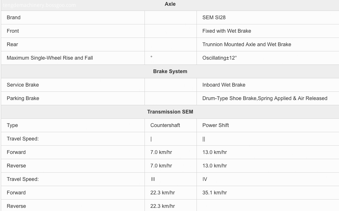Select the Parking Brake row label

point(23,98)
